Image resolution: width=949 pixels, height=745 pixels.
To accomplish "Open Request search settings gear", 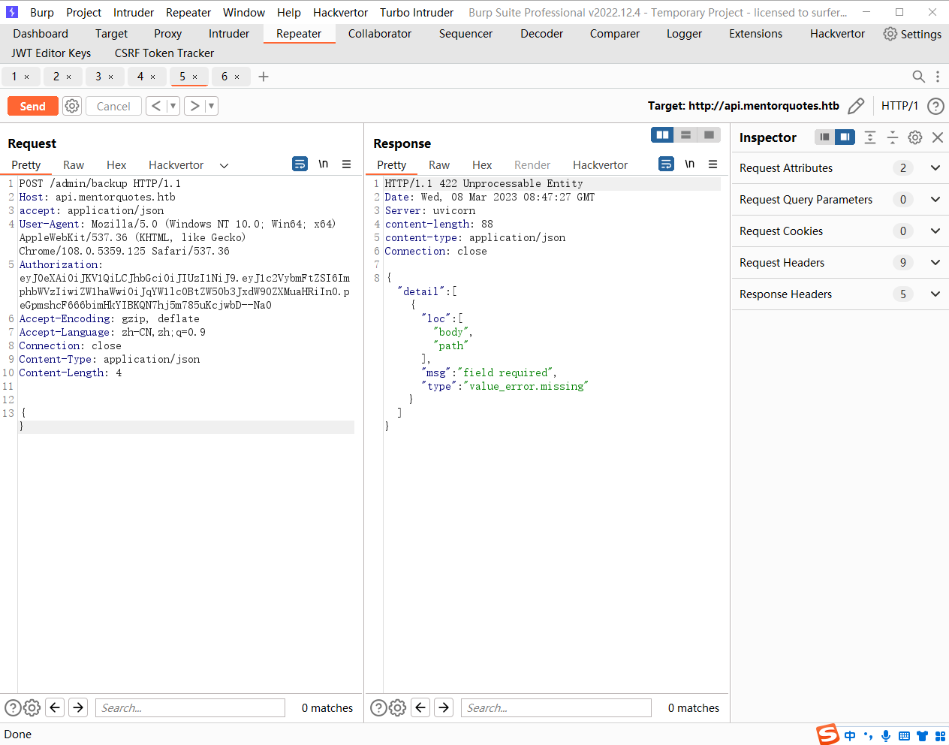I will [x=32, y=707].
